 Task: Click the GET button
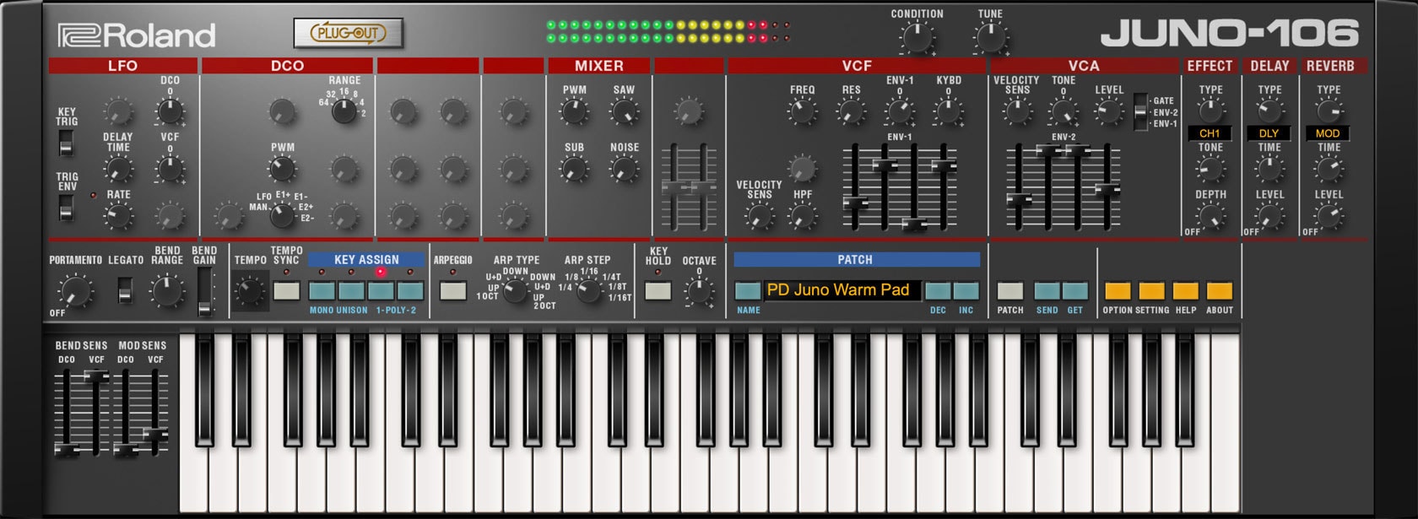1075,291
